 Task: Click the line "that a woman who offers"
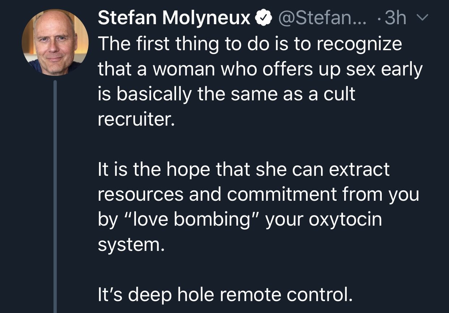pyautogui.click(x=260, y=70)
